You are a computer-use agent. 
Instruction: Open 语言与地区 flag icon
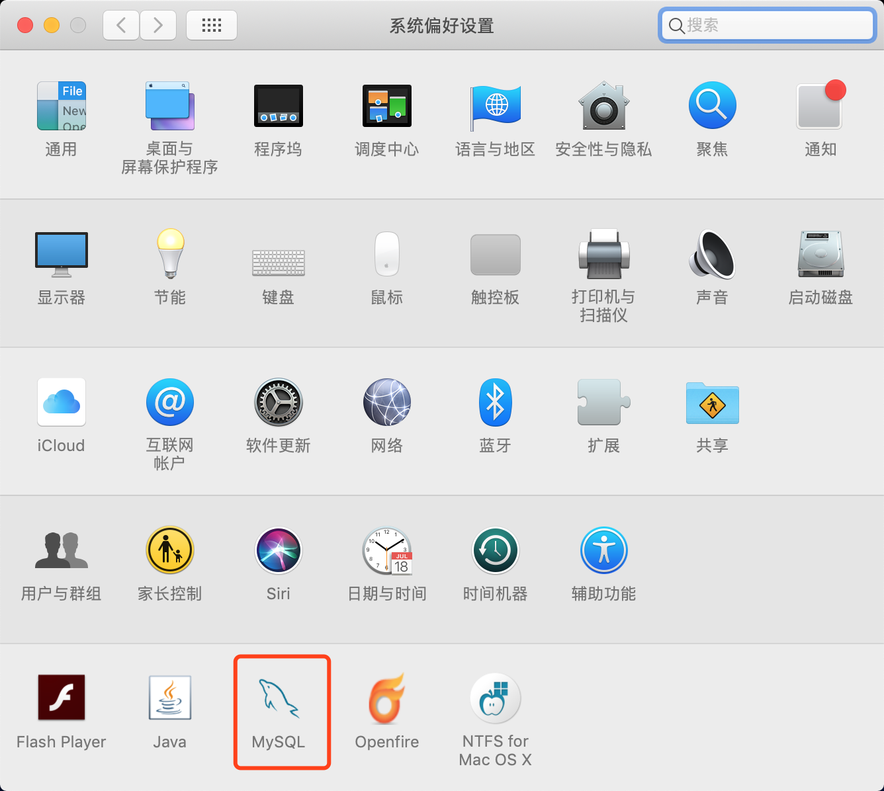click(496, 107)
